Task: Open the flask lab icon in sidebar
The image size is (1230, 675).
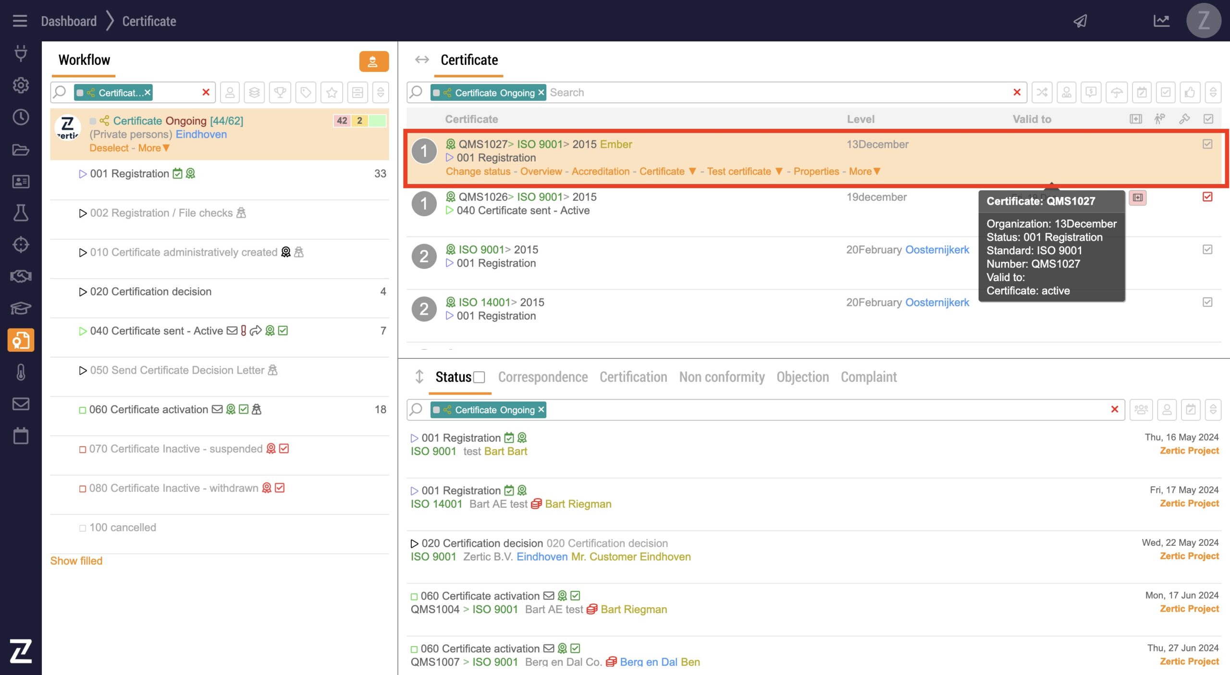Action: (x=21, y=213)
